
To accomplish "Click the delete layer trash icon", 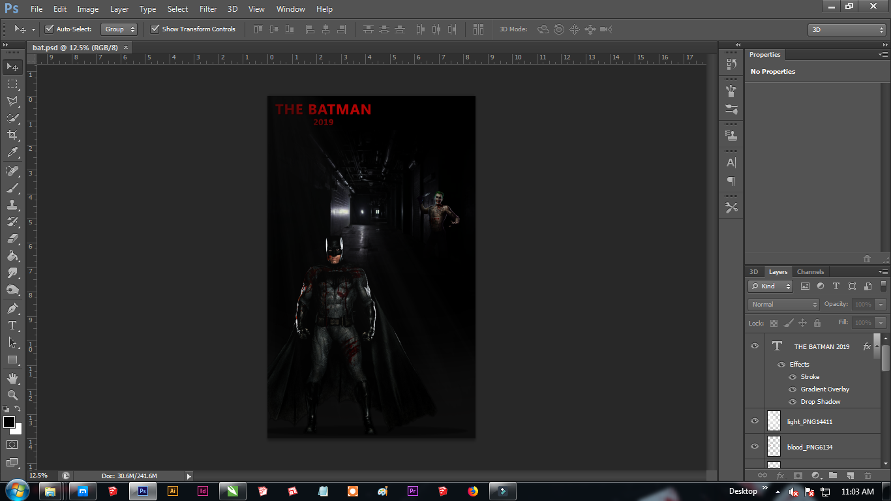I will pos(868,476).
